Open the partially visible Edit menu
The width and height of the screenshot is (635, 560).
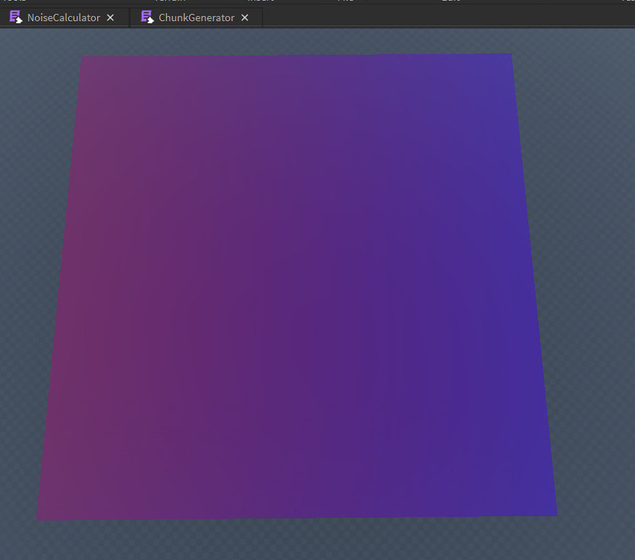(450, 1)
